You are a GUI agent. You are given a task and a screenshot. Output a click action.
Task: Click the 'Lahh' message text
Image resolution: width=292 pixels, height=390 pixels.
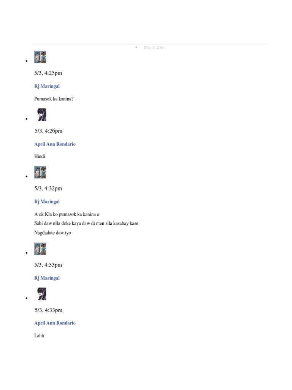pos(39,336)
